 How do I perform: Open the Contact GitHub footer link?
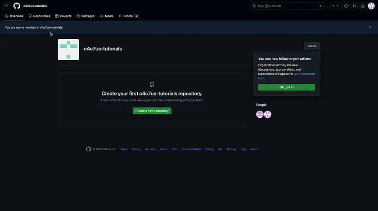(191, 149)
